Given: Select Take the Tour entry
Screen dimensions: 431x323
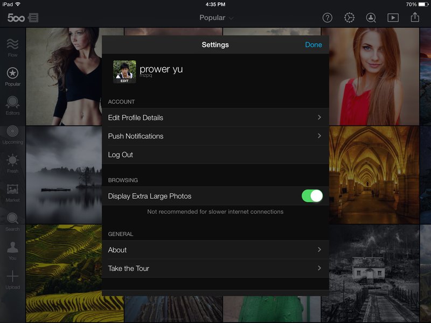Looking at the screenshot, I should [x=215, y=268].
